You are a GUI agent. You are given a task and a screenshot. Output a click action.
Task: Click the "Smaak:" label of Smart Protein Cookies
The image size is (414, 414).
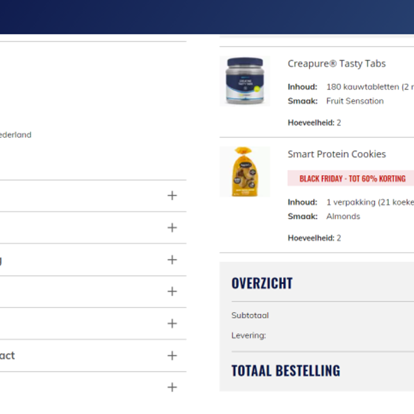tap(303, 216)
